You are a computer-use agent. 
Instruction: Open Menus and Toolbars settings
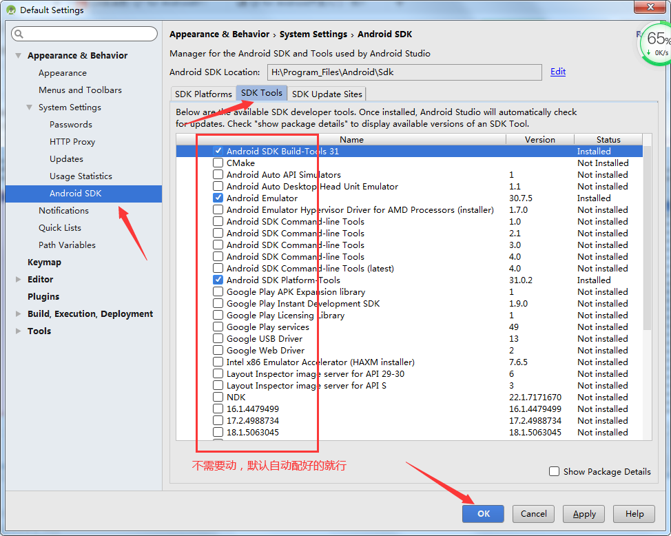[x=80, y=90]
